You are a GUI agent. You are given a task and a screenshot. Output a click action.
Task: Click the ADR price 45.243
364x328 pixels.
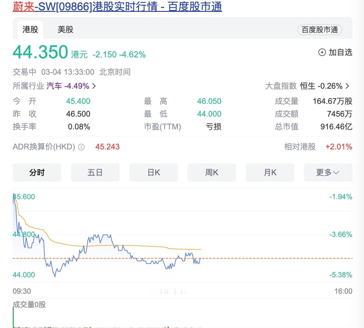click(x=107, y=147)
